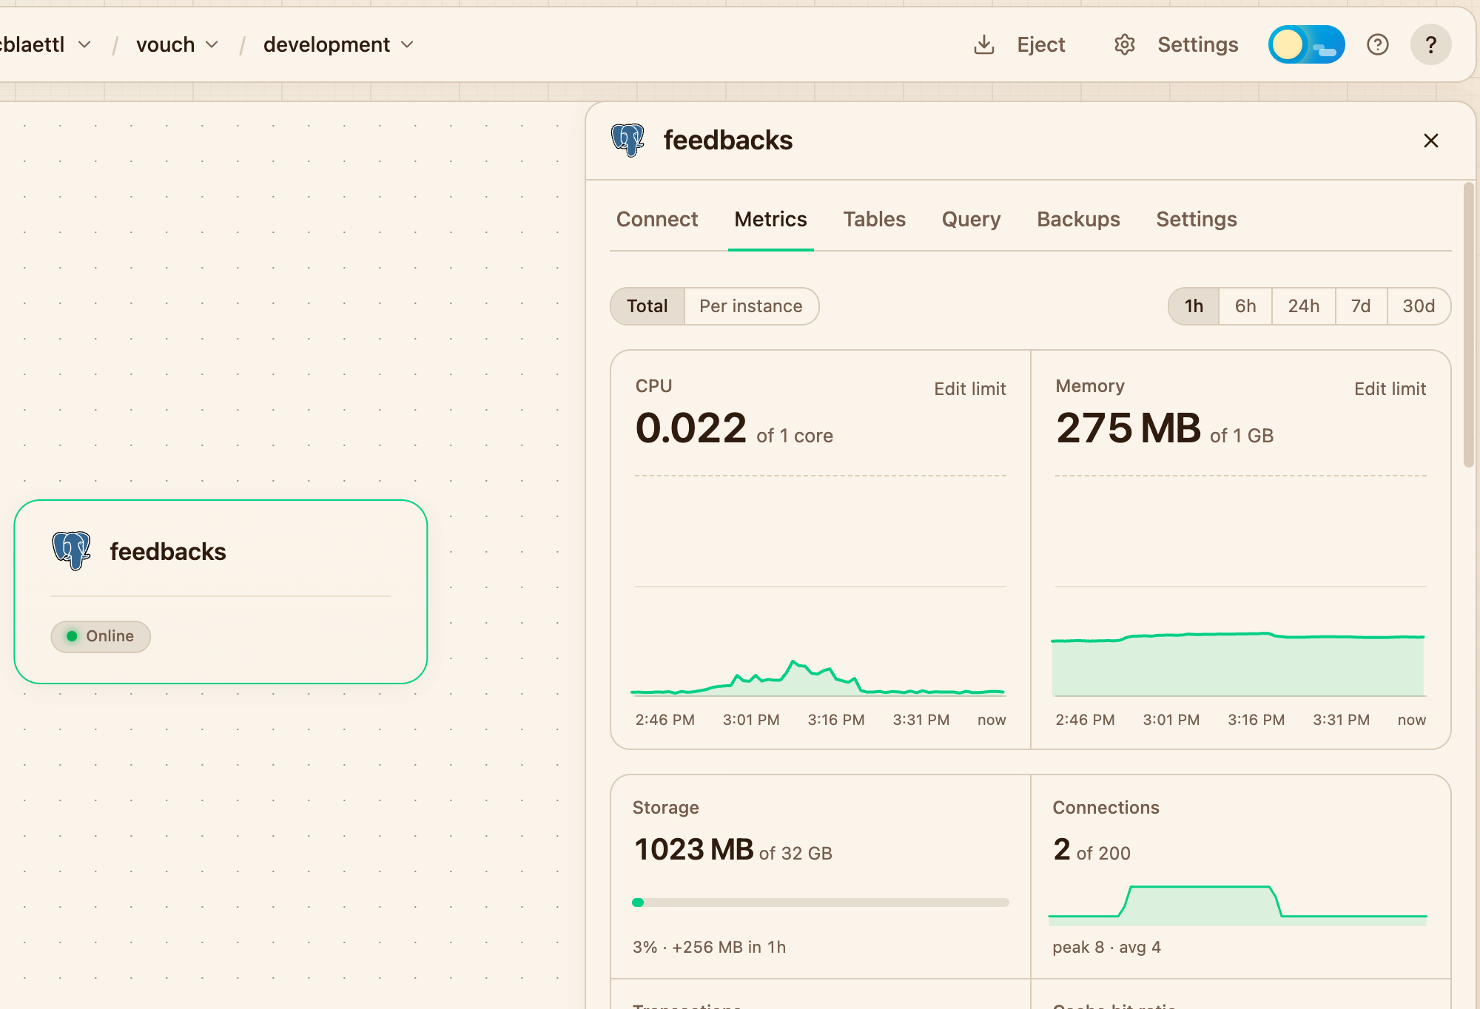
Task: Open the help circle question icon
Action: click(1377, 45)
